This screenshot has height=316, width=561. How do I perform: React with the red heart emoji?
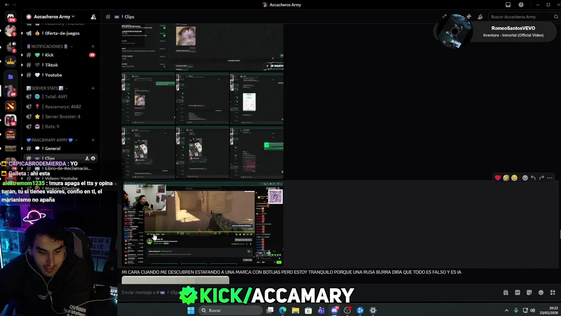(x=497, y=178)
